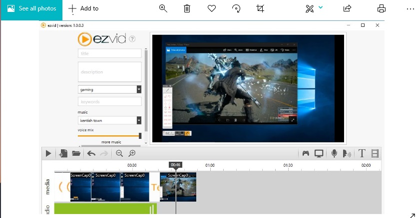
Task: Click the description text box
Action: point(109,72)
